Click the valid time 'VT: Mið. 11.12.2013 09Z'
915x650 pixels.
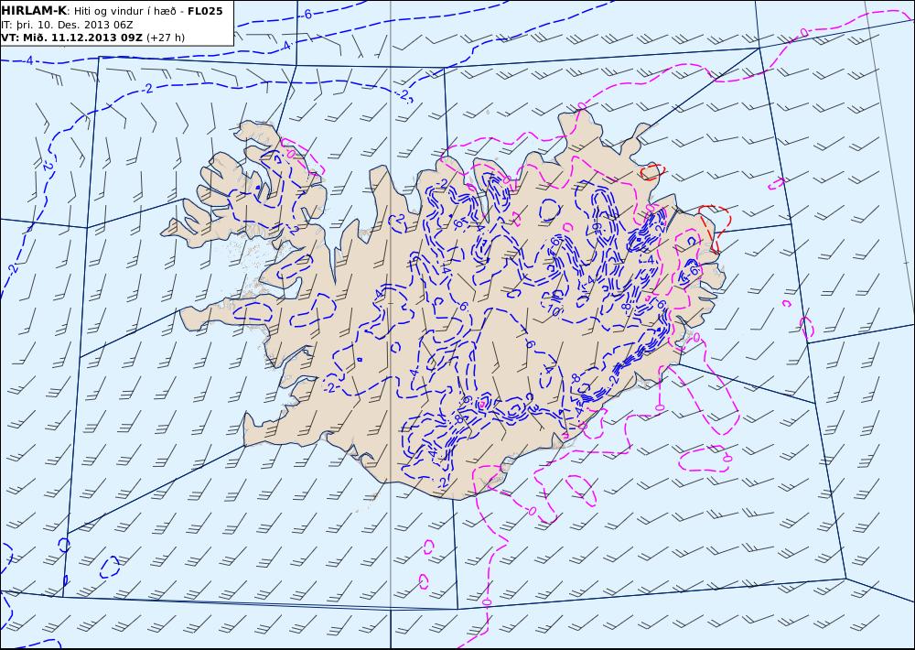pyautogui.click(x=71, y=38)
